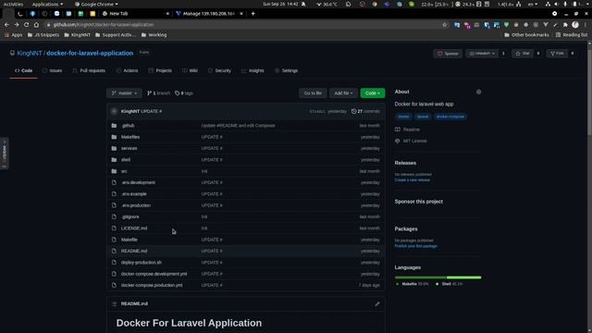Viewport: 592px width, 333px height.
Task: Open the Code tab
Action: coord(23,70)
